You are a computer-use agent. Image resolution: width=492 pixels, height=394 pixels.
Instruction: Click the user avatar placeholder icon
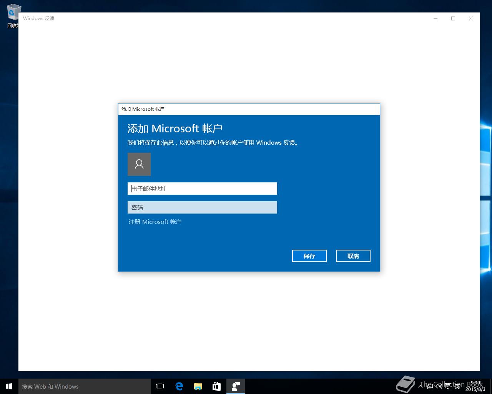[139, 164]
